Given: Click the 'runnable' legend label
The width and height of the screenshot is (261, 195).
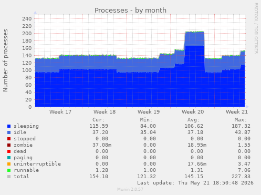Looking at the screenshot, I should [x=26, y=170].
